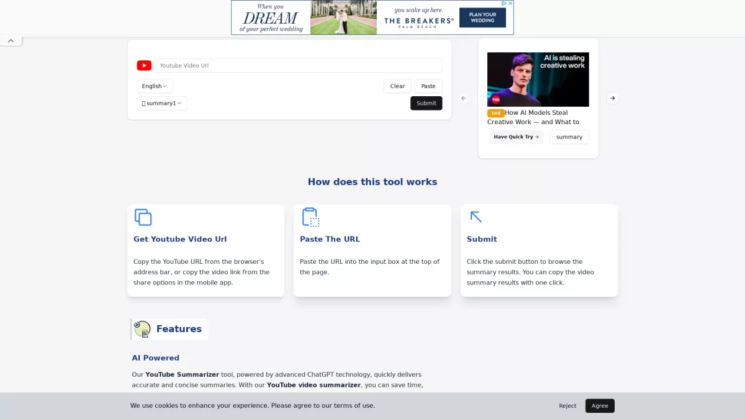The height and width of the screenshot is (419, 745).
Task: Open the TED video thumbnail
Action: 538,79
